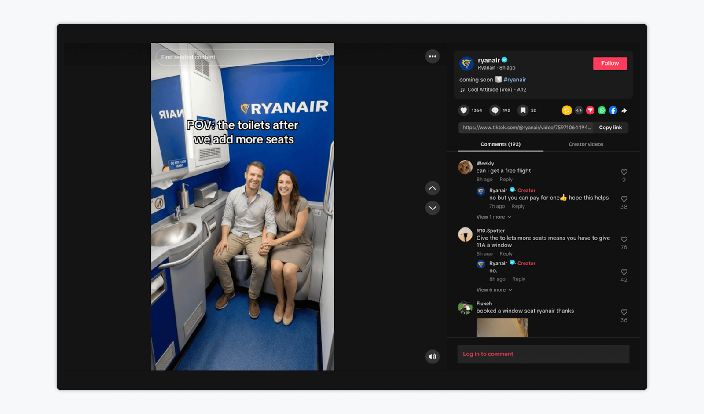The image size is (704, 414).
Task: Repost the video with yellow repost icon
Action: pyautogui.click(x=567, y=110)
